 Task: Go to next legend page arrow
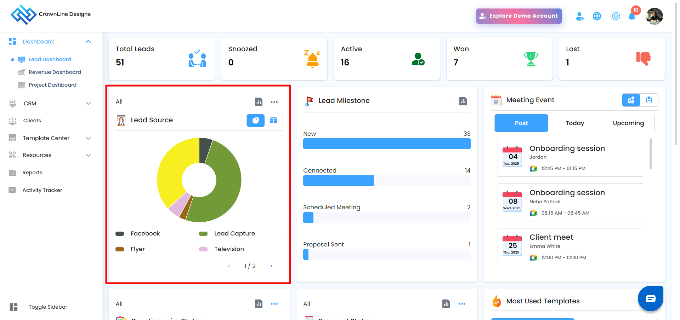pos(272,266)
